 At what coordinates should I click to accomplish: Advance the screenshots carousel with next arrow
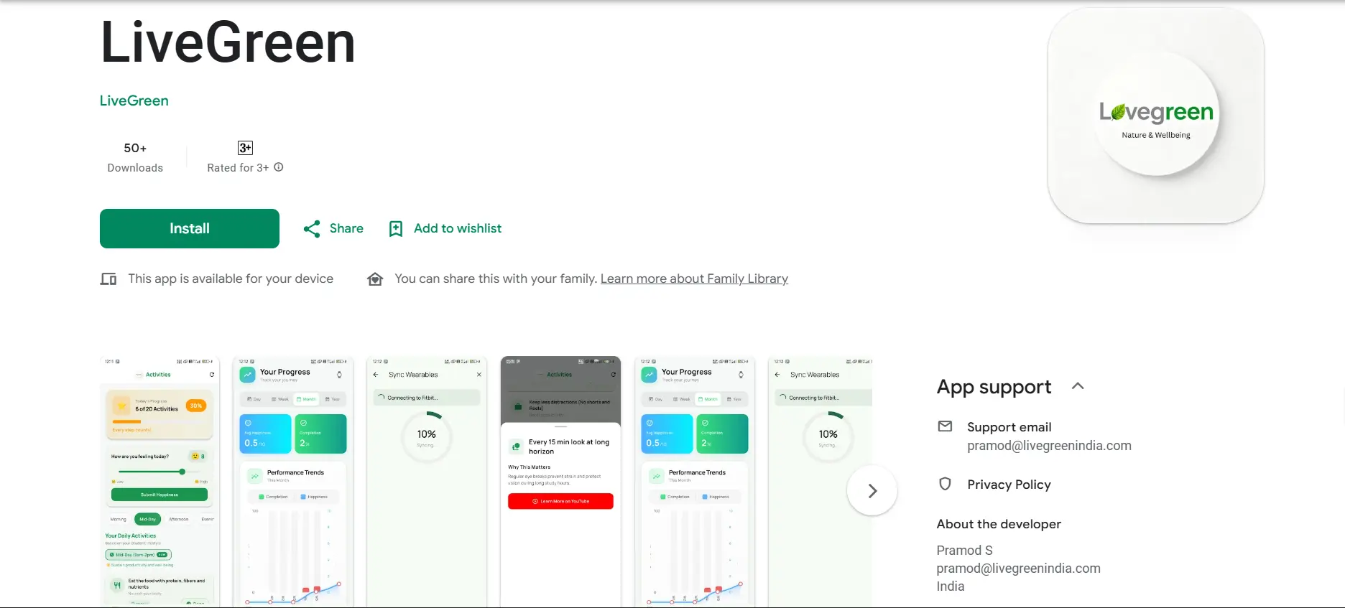872,491
